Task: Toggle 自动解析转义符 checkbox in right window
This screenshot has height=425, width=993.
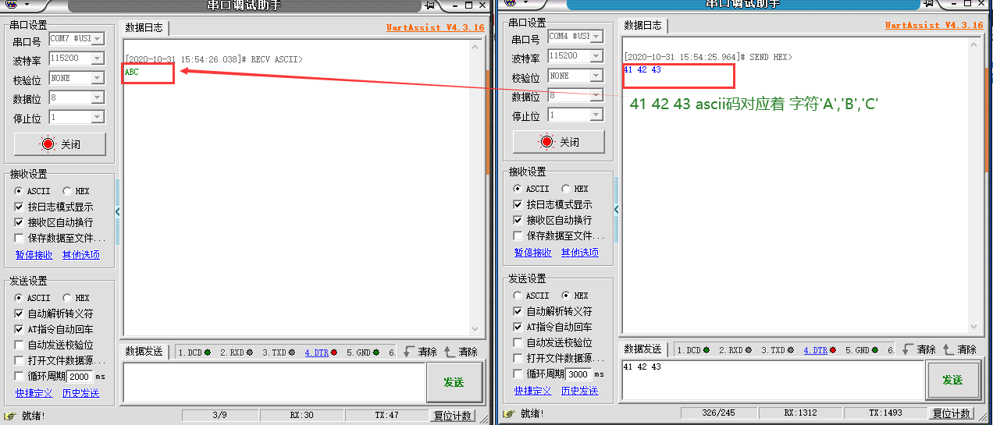Action: (518, 311)
